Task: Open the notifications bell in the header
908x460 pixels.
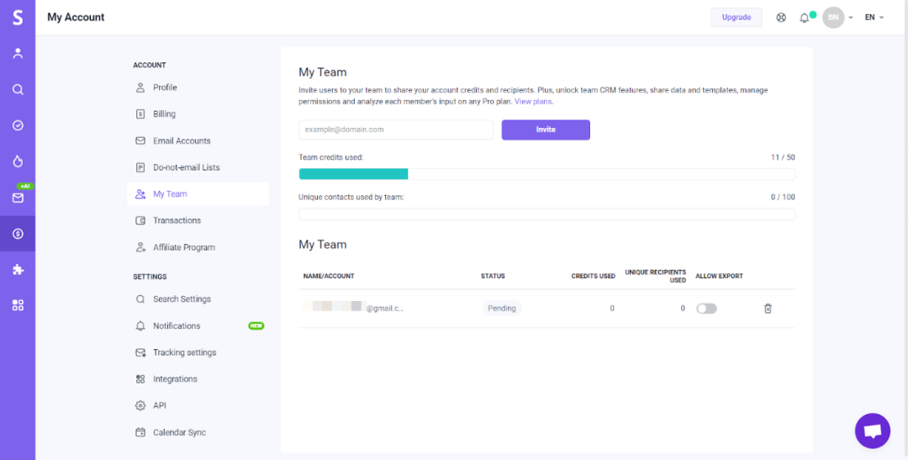Action: pyautogui.click(x=805, y=18)
